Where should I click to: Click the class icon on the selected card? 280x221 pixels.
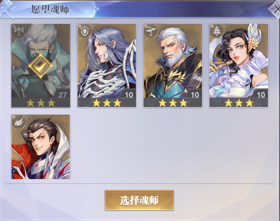(18, 31)
